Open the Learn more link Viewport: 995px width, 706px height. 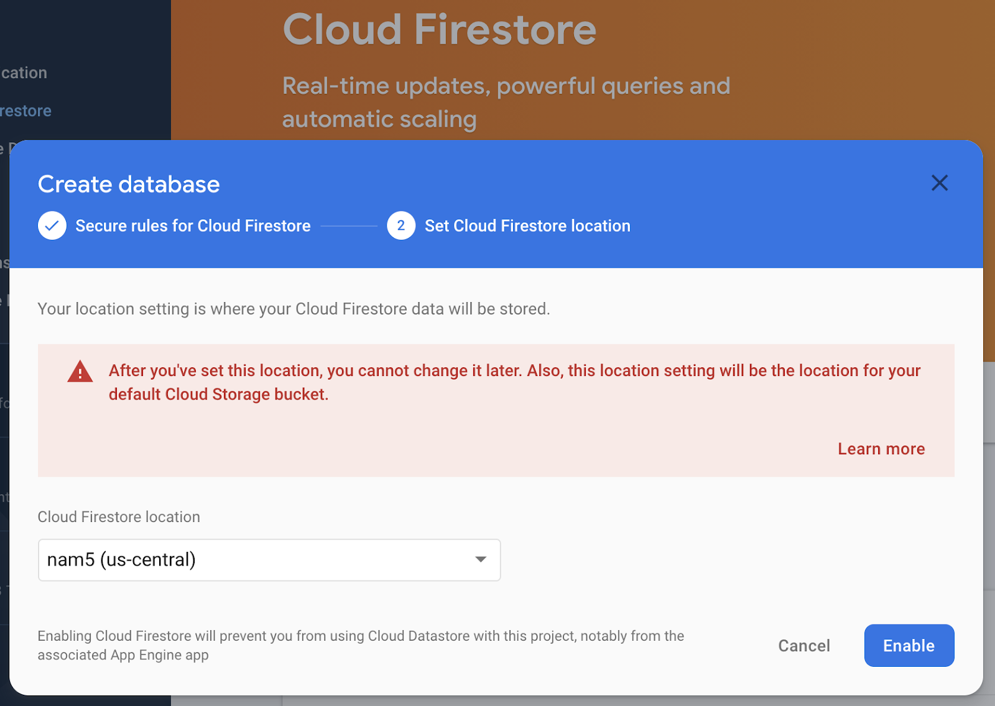(881, 448)
